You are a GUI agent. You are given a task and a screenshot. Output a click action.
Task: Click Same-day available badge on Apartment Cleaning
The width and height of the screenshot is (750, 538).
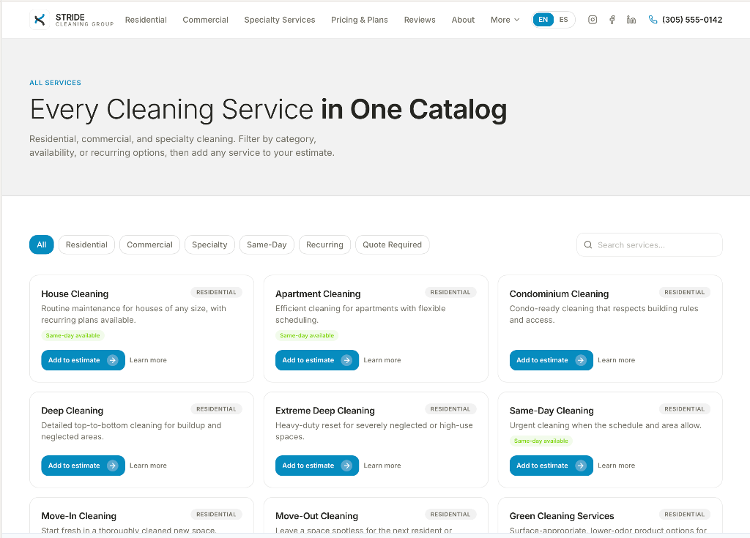[x=307, y=335]
